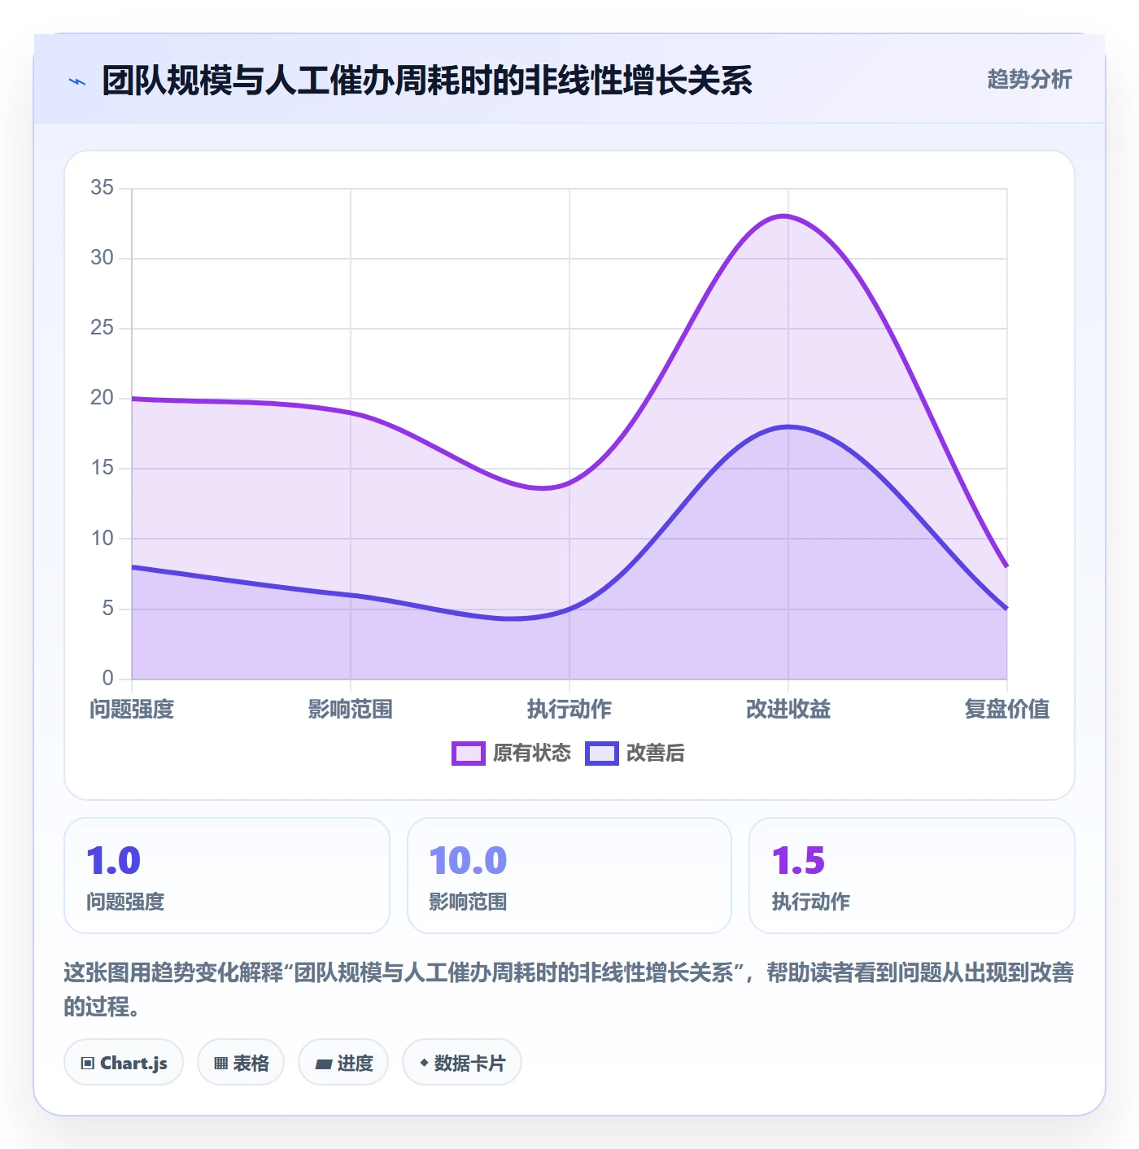Toggle the 原有状态 legend swatch

469,754
